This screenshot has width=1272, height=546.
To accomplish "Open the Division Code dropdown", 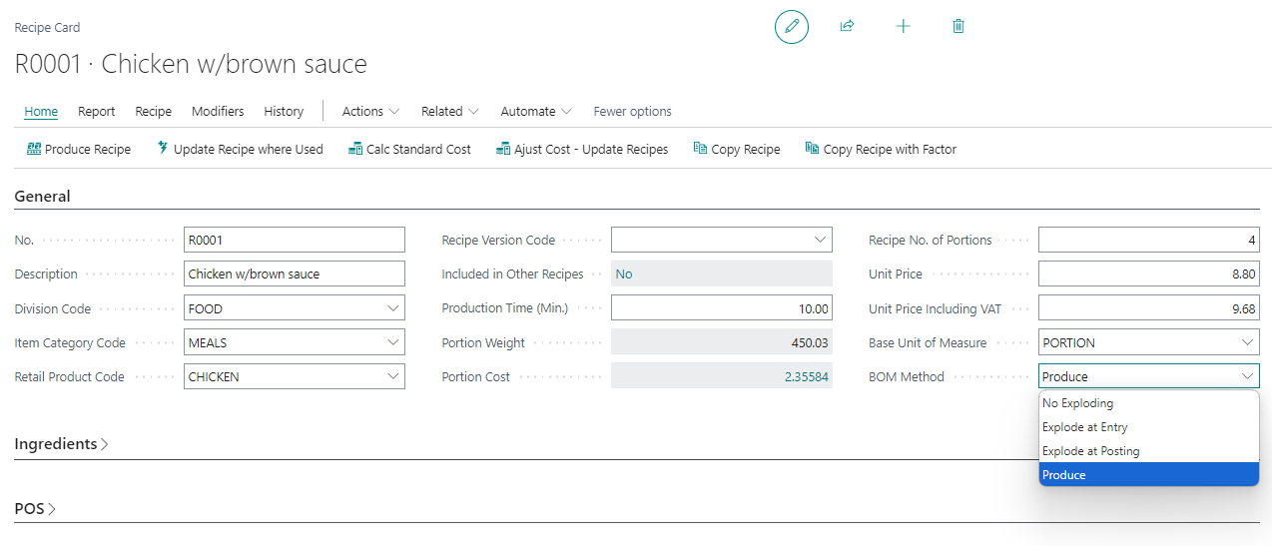I will (393, 308).
